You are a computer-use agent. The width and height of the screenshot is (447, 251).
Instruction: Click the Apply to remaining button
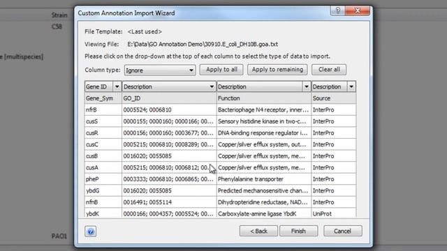click(277, 70)
